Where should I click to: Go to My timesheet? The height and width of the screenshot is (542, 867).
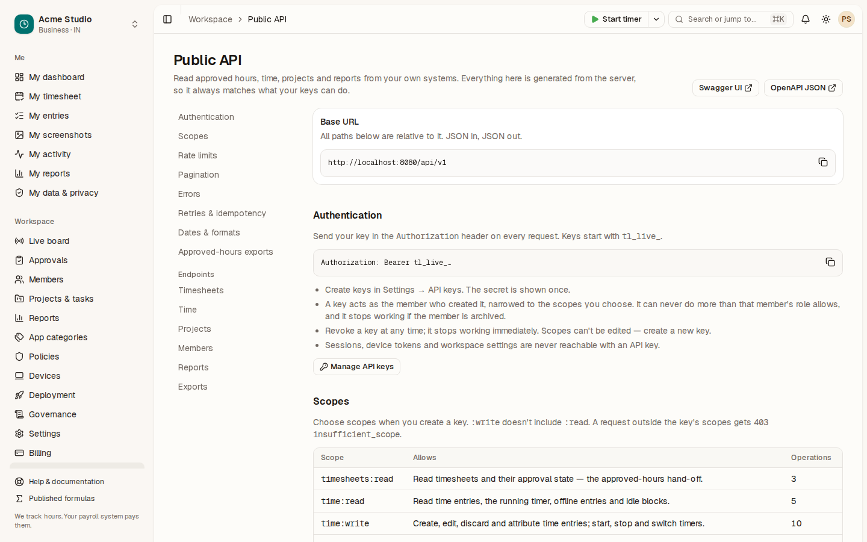(77, 96)
